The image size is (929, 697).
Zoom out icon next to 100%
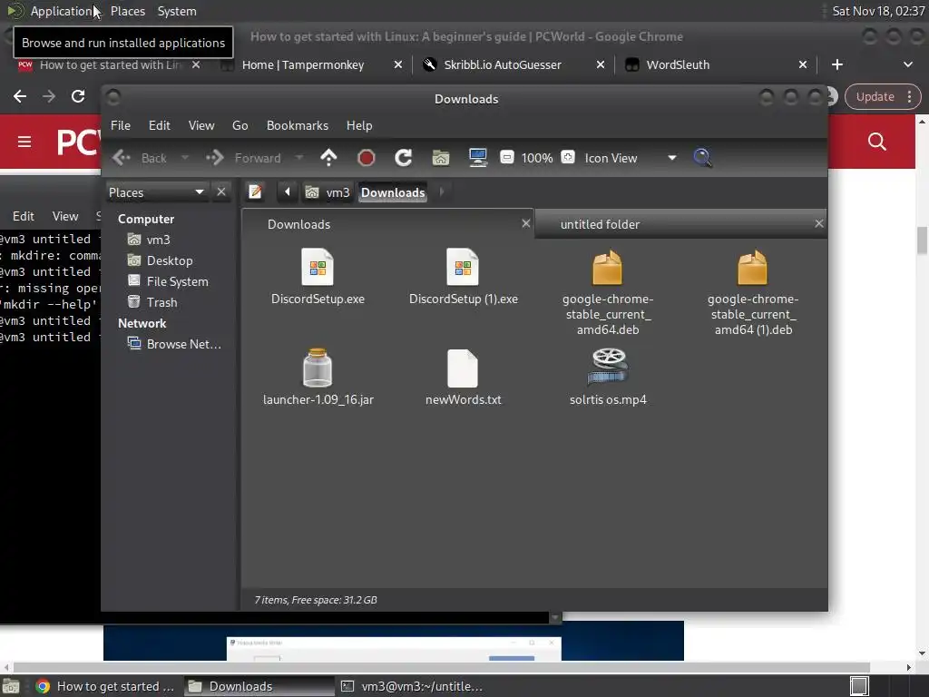tap(507, 157)
